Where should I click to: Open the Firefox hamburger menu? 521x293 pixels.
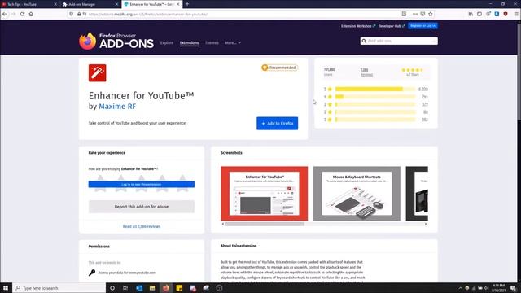[x=516, y=14]
